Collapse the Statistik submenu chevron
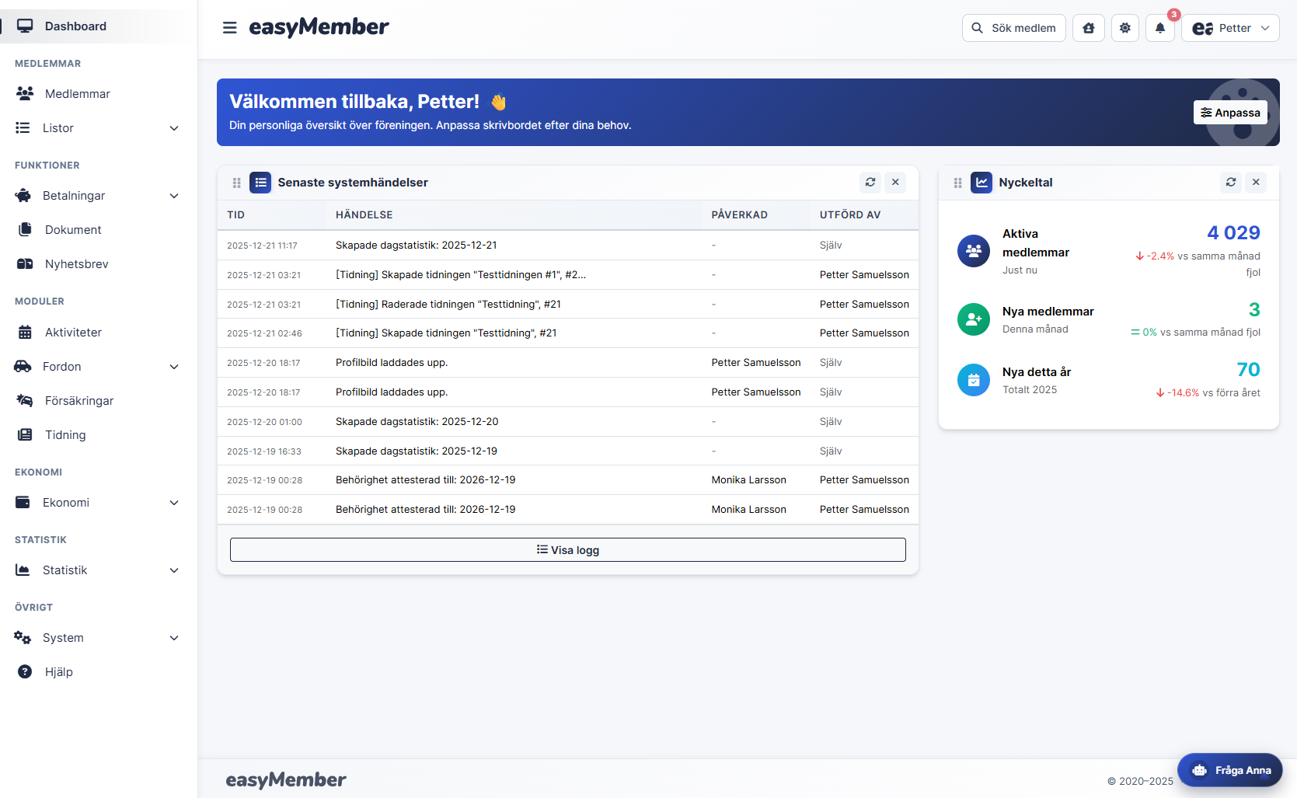 173,570
